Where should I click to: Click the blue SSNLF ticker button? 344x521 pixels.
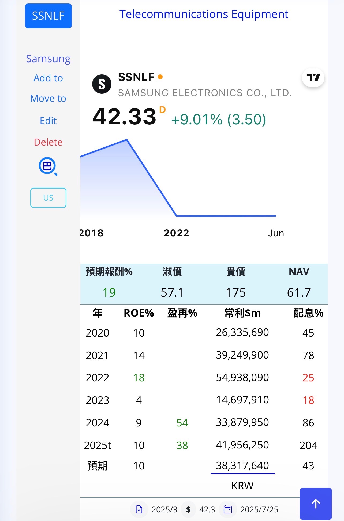tap(48, 16)
